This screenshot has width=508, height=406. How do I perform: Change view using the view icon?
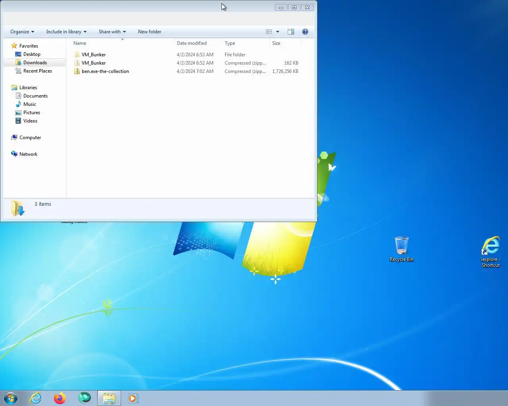click(x=269, y=32)
